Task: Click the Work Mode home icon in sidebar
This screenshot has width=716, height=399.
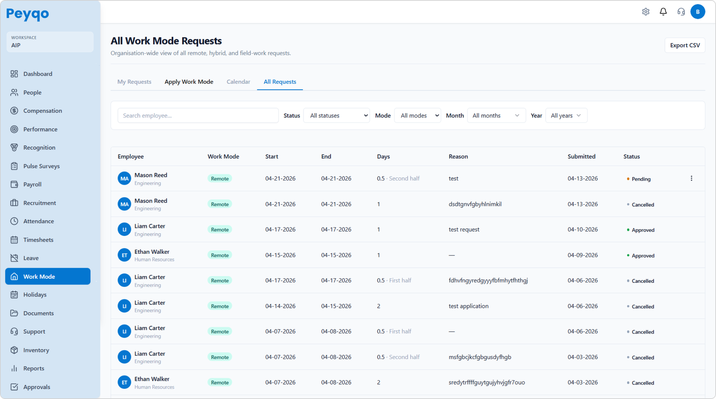Action: [x=14, y=277]
